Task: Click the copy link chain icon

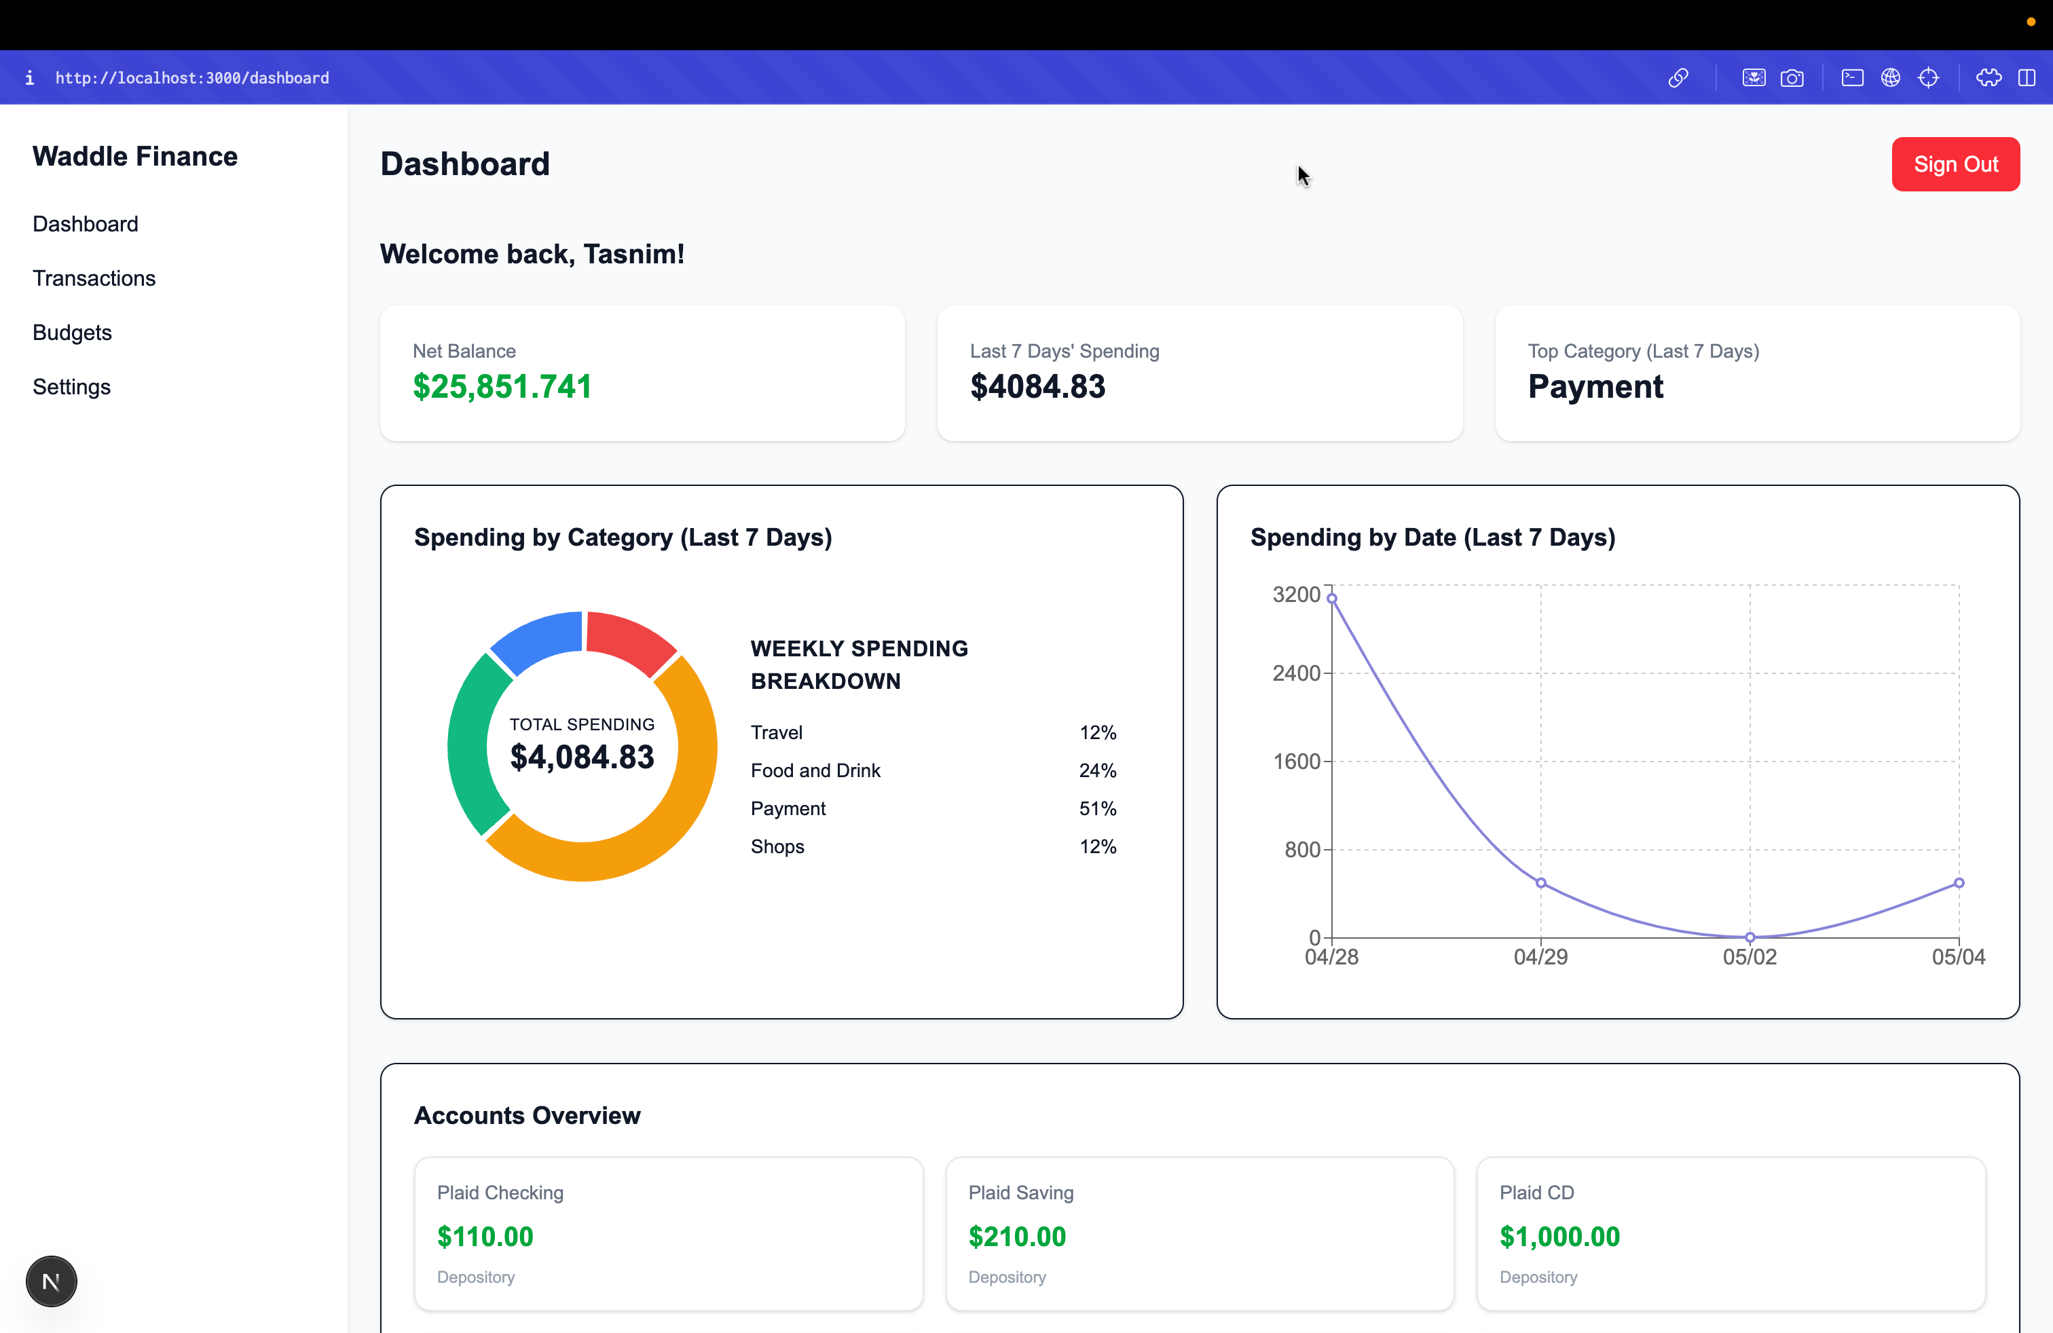Action: [1678, 77]
